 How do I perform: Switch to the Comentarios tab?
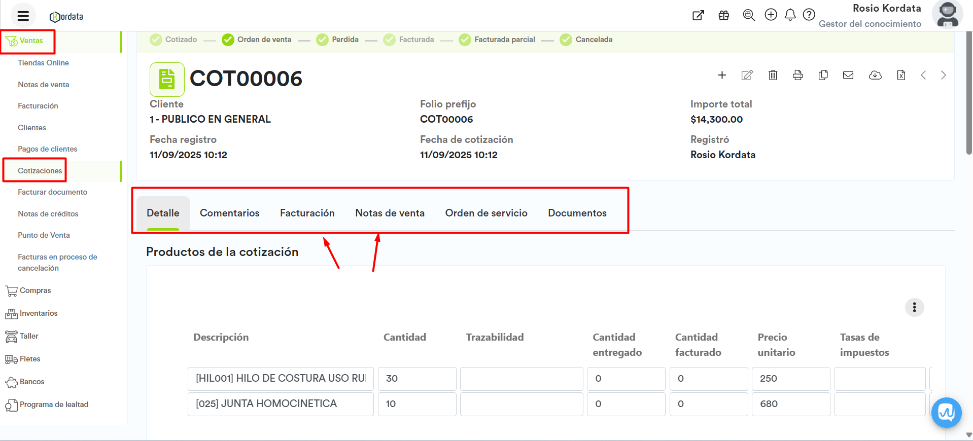(x=229, y=213)
